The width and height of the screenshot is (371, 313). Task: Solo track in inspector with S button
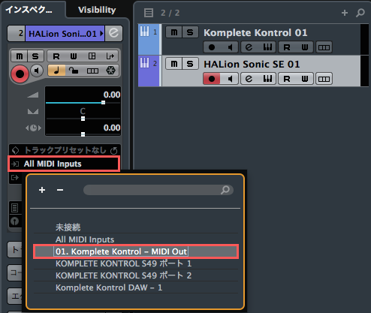tap(35, 56)
